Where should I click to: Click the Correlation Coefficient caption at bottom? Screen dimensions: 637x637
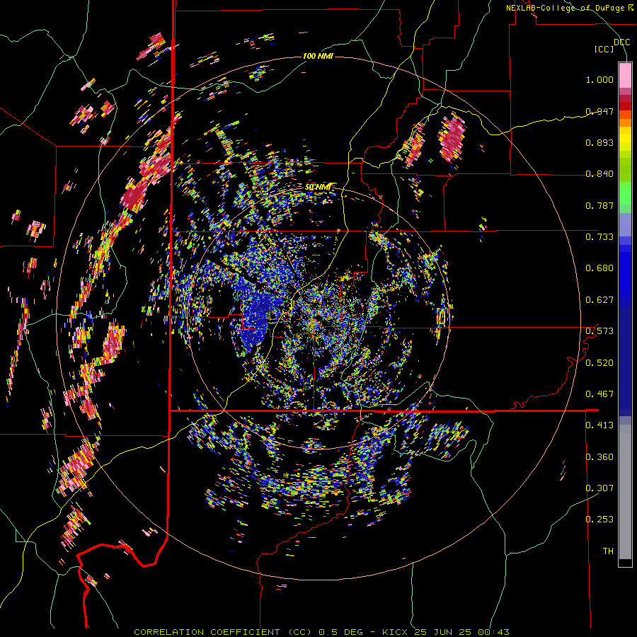[321, 632]
